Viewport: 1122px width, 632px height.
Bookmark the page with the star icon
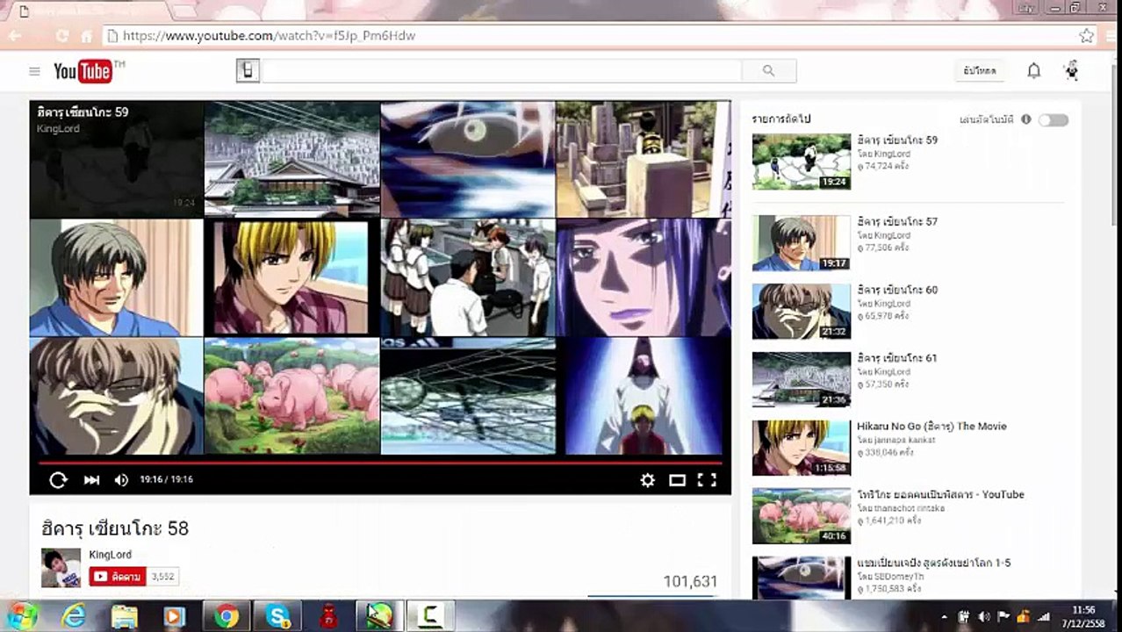pyautogui.click(x=1087, y=36)
